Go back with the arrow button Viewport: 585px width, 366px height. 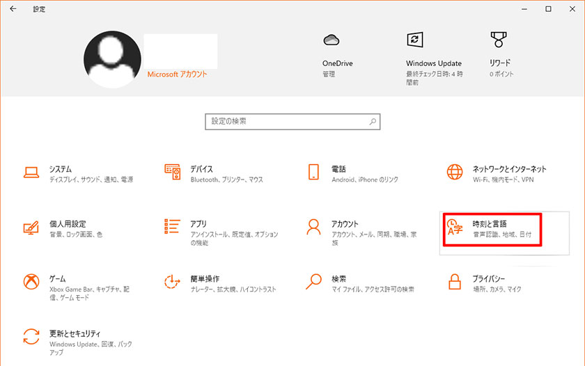pyautogui.click(x=13, y=8)
